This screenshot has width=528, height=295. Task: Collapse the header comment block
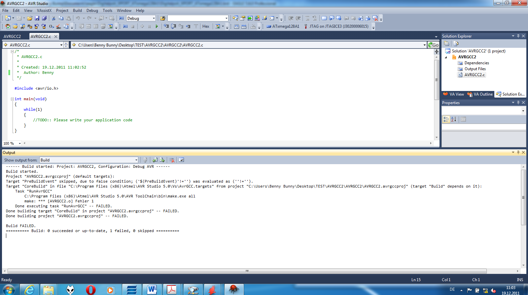click(12, 51)
